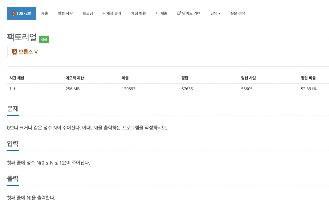Open the 맞힌 사람 tab

65,14
